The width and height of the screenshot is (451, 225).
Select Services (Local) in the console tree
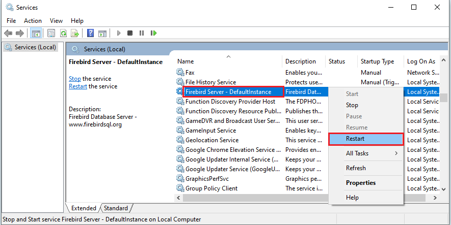[35, 47]
